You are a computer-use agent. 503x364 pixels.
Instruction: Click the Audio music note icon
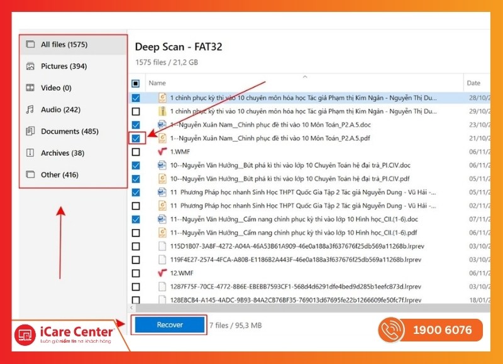(x=30, y=110)
